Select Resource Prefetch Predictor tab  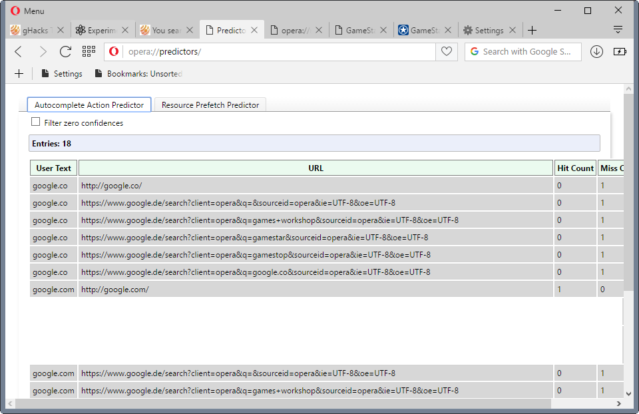(210, 104)
